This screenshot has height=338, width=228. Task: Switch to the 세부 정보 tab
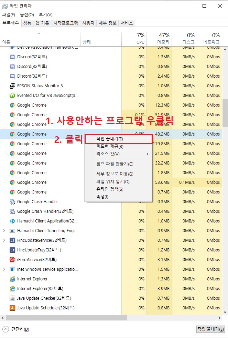107,23
